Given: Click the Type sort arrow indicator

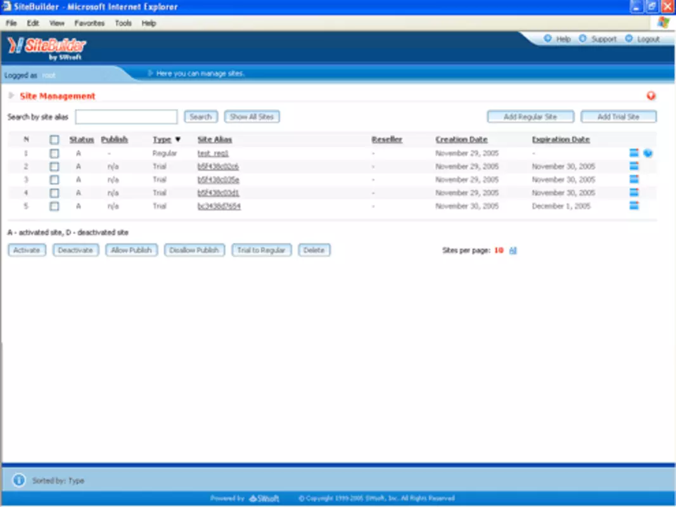Looking at the screenshot, I should click(177, 139).
